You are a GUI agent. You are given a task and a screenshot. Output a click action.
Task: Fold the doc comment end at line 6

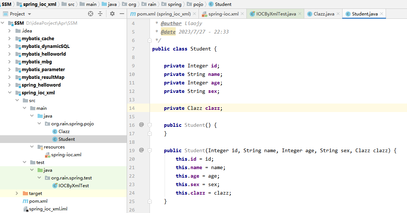(150, 40)
